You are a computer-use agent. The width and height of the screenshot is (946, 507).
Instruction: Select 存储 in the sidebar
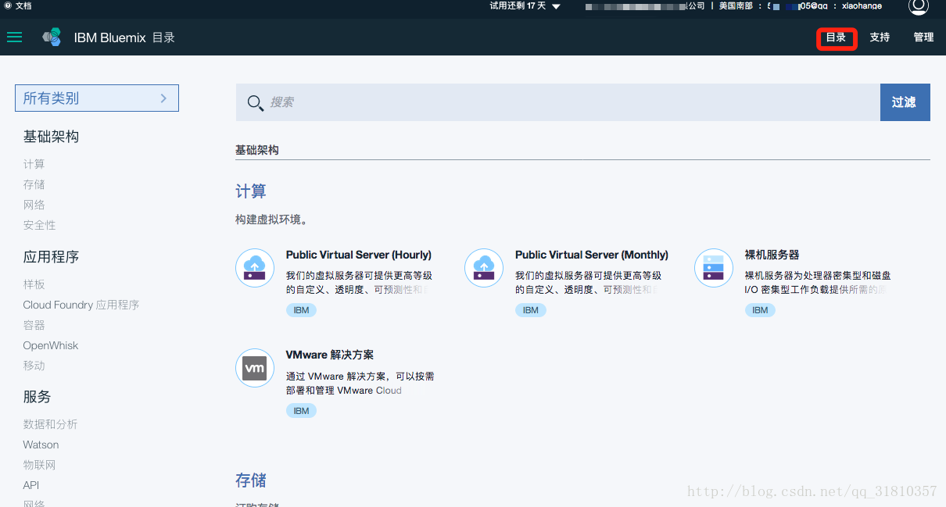(34, 184)
